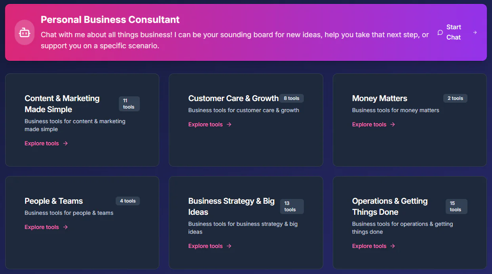Image resolution: width=492 pixels, height=274 pixels.
Task: Explore tools for Content & Marketing Made Simple
Action: [42, 143]
